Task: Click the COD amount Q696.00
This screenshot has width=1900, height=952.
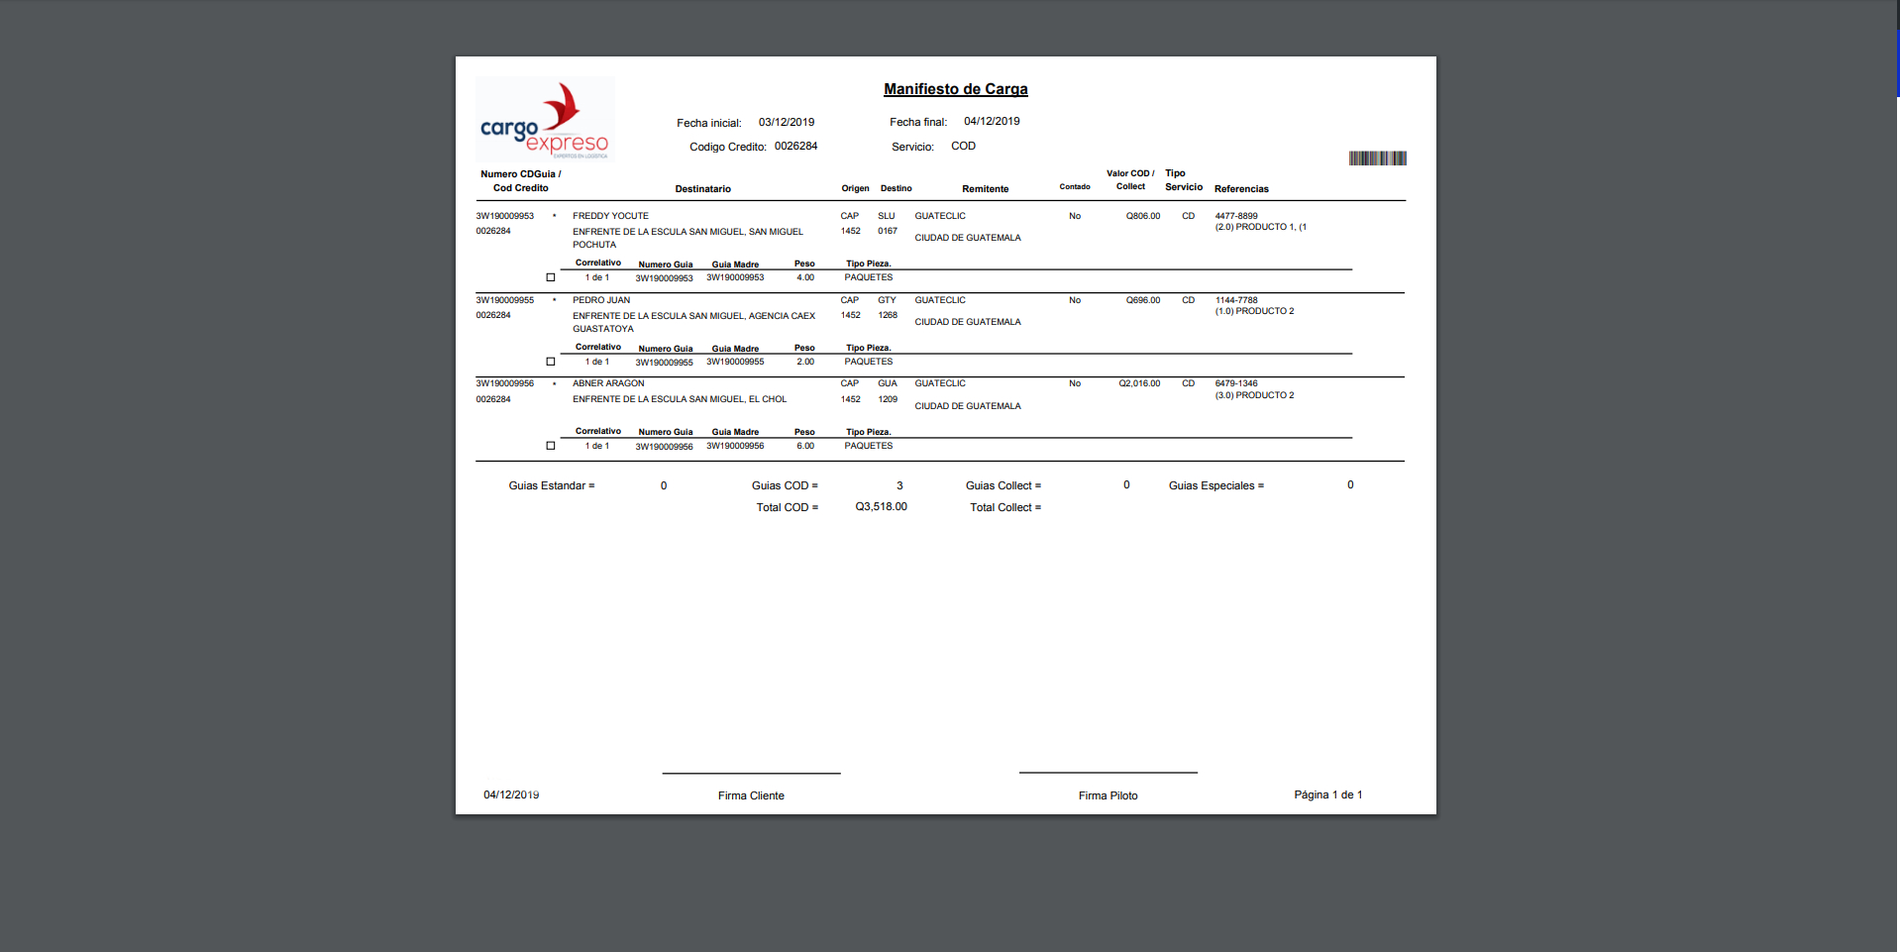Action: (x=1143, y=300)
